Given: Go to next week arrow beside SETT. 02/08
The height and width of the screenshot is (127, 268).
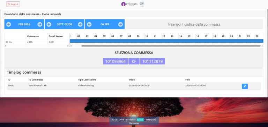Looking at the screenshot, I should coord(80,25).
